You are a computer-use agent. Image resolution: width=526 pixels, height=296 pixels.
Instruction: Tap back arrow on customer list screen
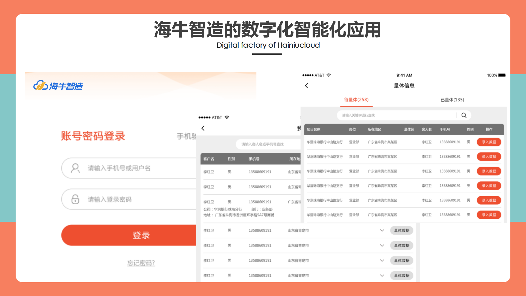click(203, 128)
